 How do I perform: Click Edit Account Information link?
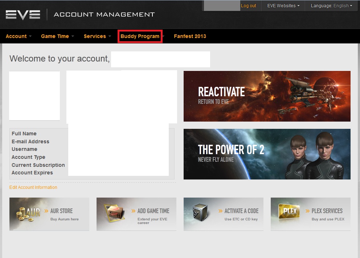[x=33, y=187]
